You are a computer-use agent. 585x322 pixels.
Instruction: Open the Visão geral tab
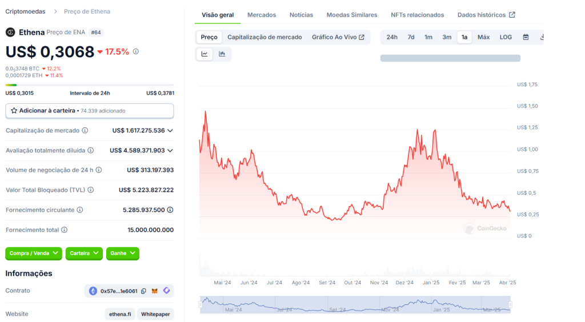coord(218,15)
